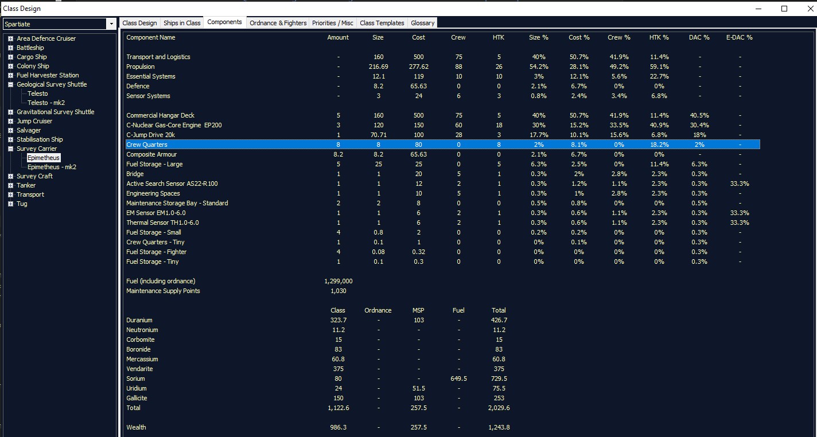
Task: Select Maintenance Storage Bay - Standard row
Action: pyautogui.click(x=443, y=203)
